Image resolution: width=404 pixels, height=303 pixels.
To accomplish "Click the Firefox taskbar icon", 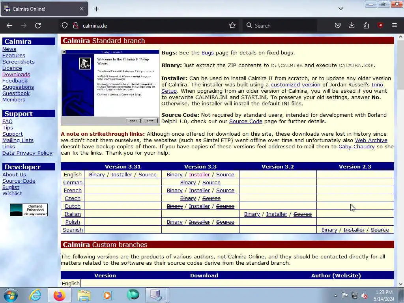I will coord(59,295).
